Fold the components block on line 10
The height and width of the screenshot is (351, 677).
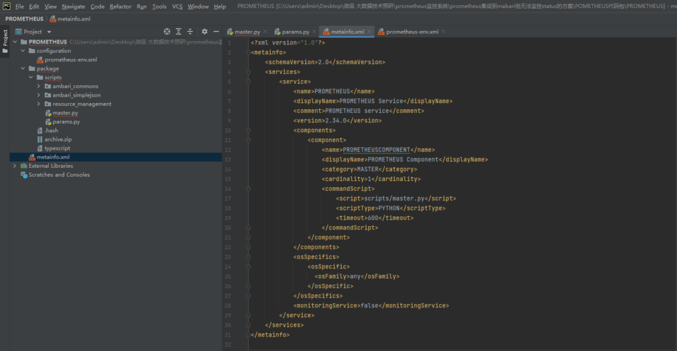249,130
